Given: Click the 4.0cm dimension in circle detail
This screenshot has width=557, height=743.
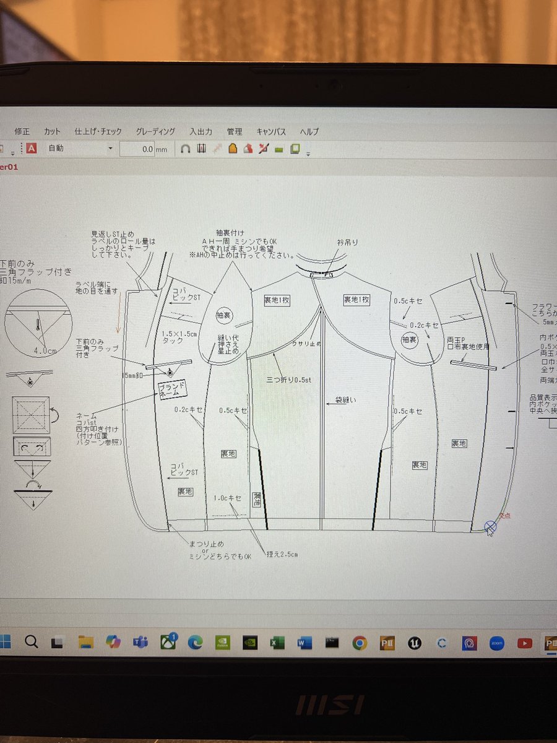Looking at the screenshot, I should pyautogui.click(x=45, y=351).
